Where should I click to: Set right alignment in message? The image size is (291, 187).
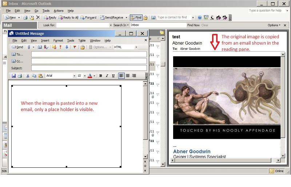point(134,76)
